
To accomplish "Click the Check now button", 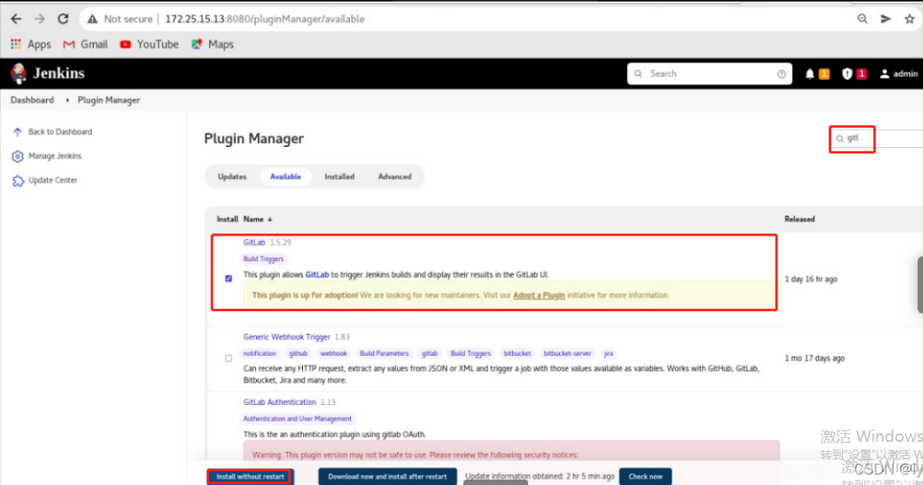I will [x=645, y=477].
